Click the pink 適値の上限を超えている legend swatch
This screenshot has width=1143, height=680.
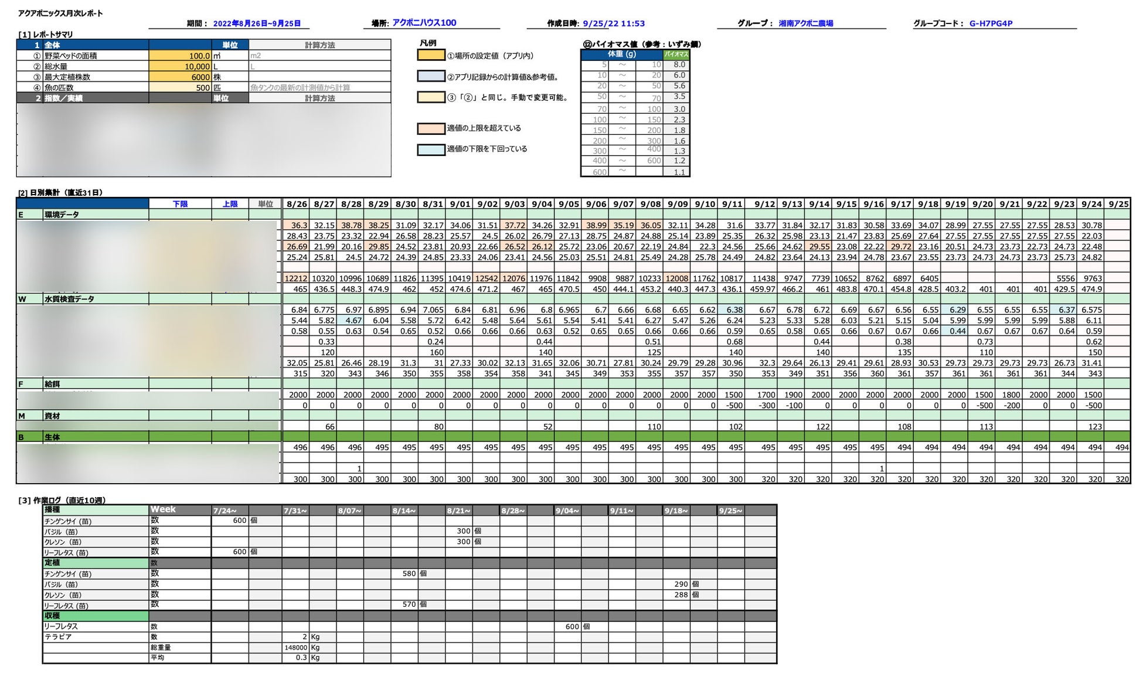click(431, 128)
